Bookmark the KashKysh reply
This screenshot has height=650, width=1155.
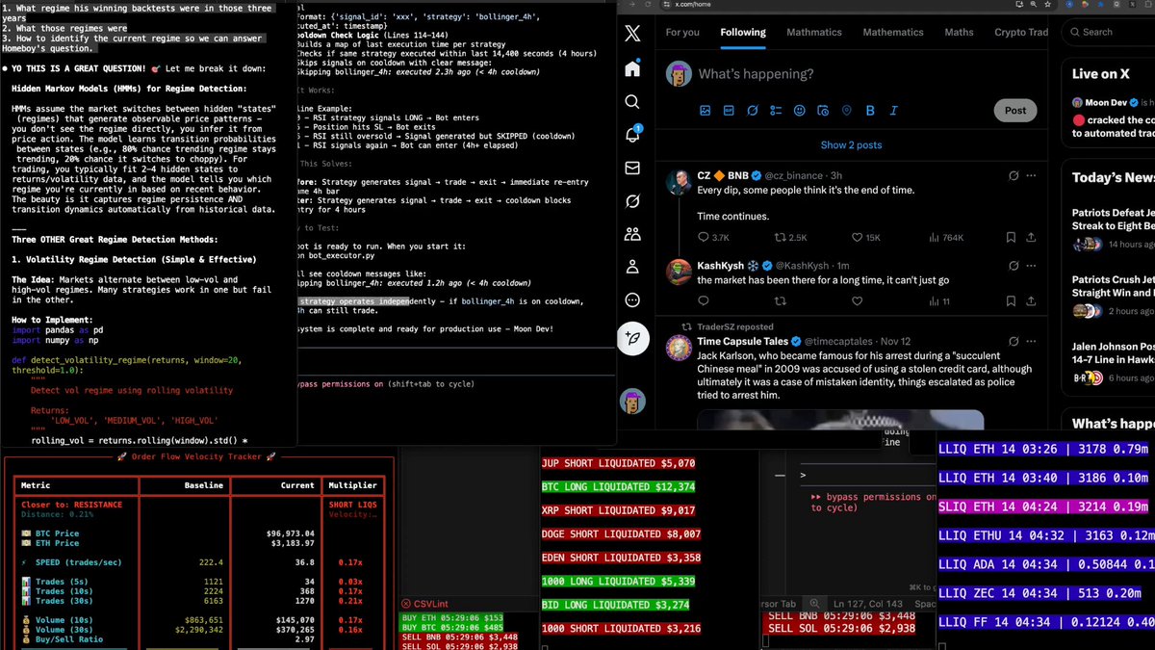(x=1011, y=301)
